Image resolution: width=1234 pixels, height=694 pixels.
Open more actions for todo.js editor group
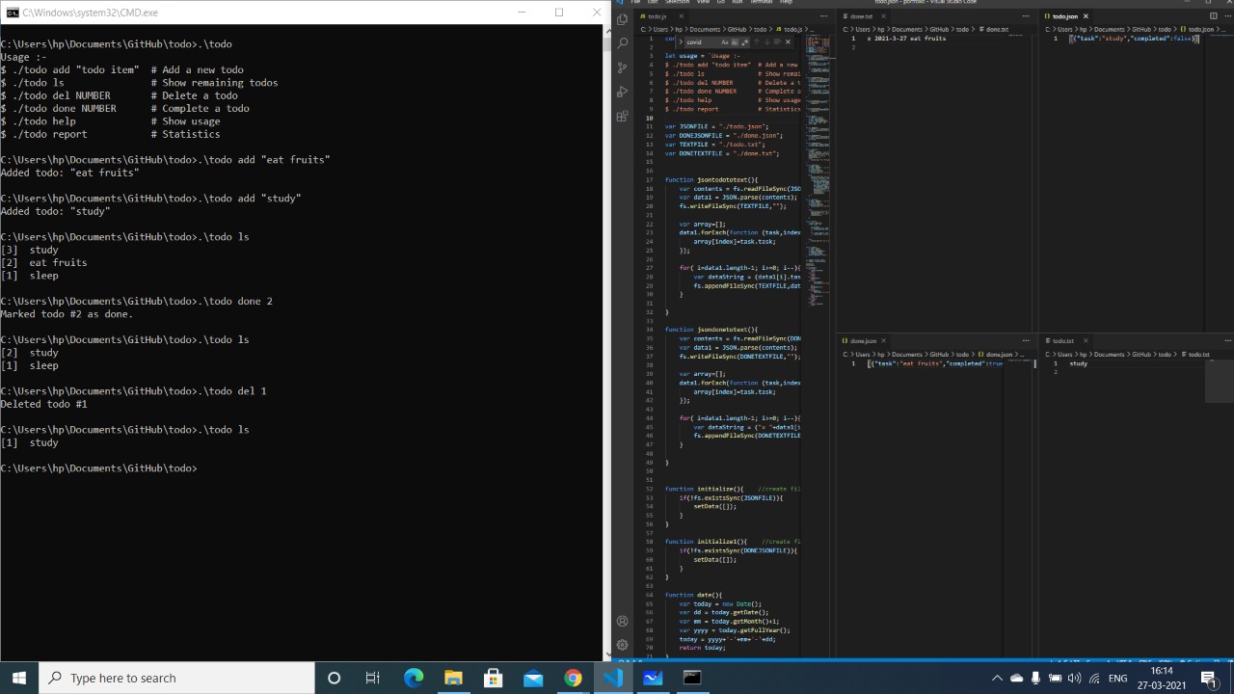[823, 16]
